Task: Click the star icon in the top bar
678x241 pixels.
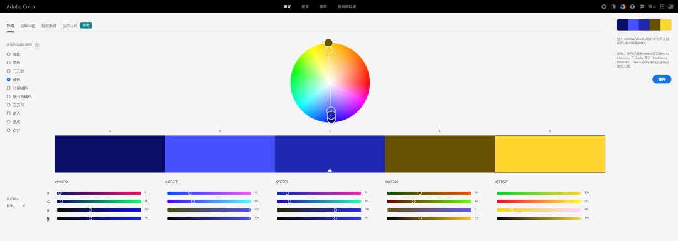Action: [x=604, y=6]
